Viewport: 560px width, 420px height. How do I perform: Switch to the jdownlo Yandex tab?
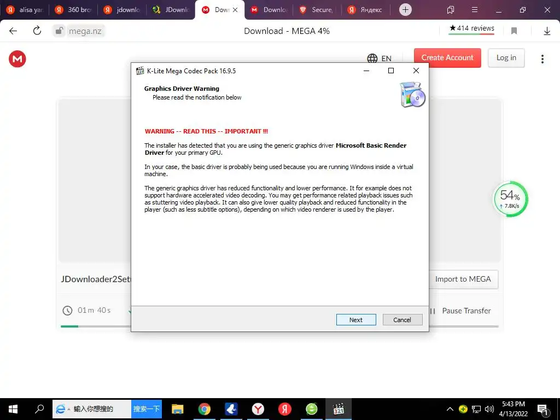tap(122, 10)
